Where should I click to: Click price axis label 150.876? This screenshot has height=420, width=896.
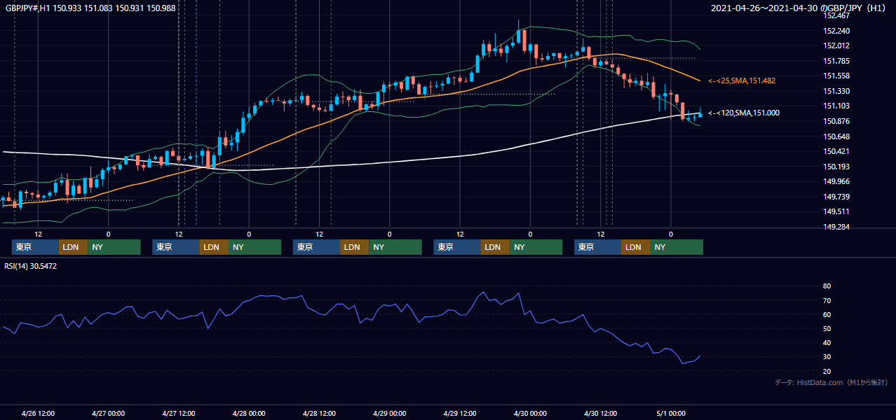(837, 121)
